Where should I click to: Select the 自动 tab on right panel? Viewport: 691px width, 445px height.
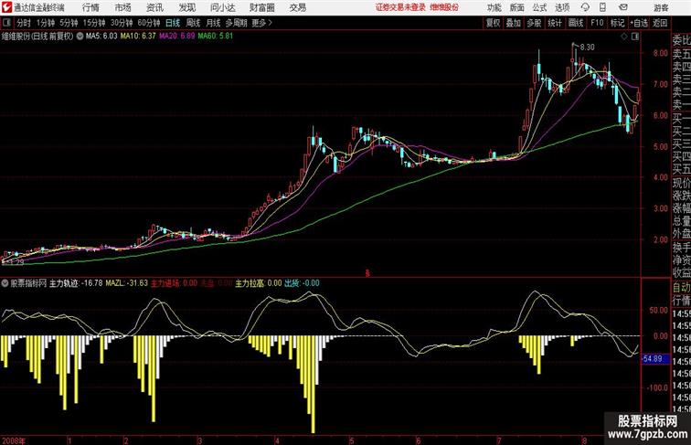pyautogui.click(x=681, y=287)
